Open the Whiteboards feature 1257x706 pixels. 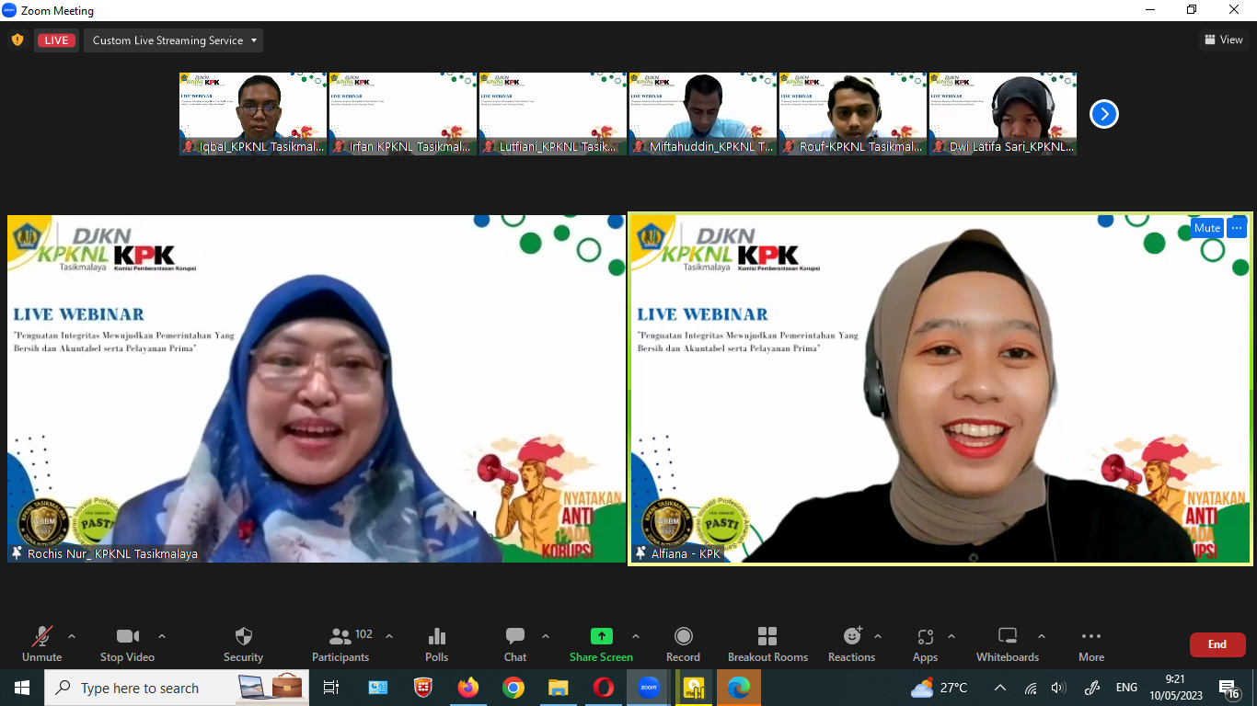tap(1007, 643)
